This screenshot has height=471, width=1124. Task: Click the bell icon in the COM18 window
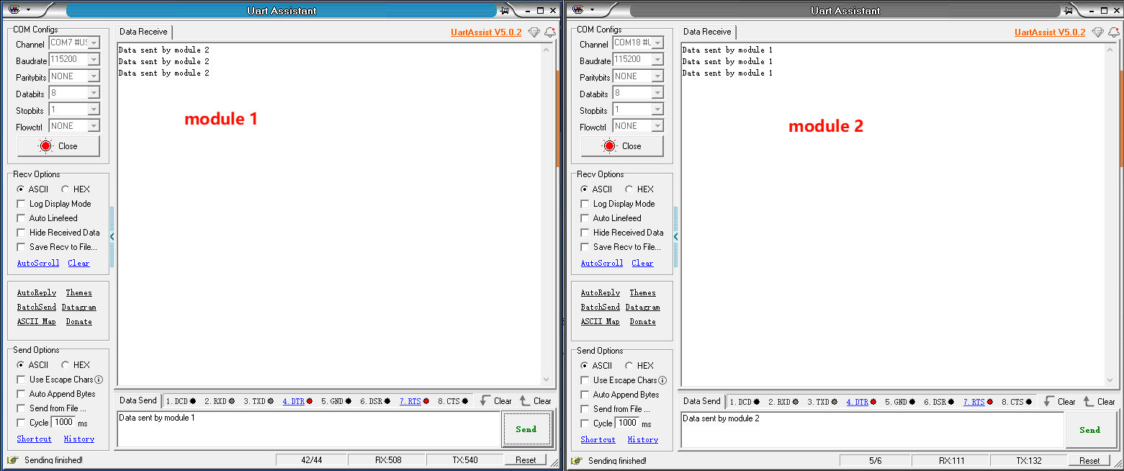1114,32
